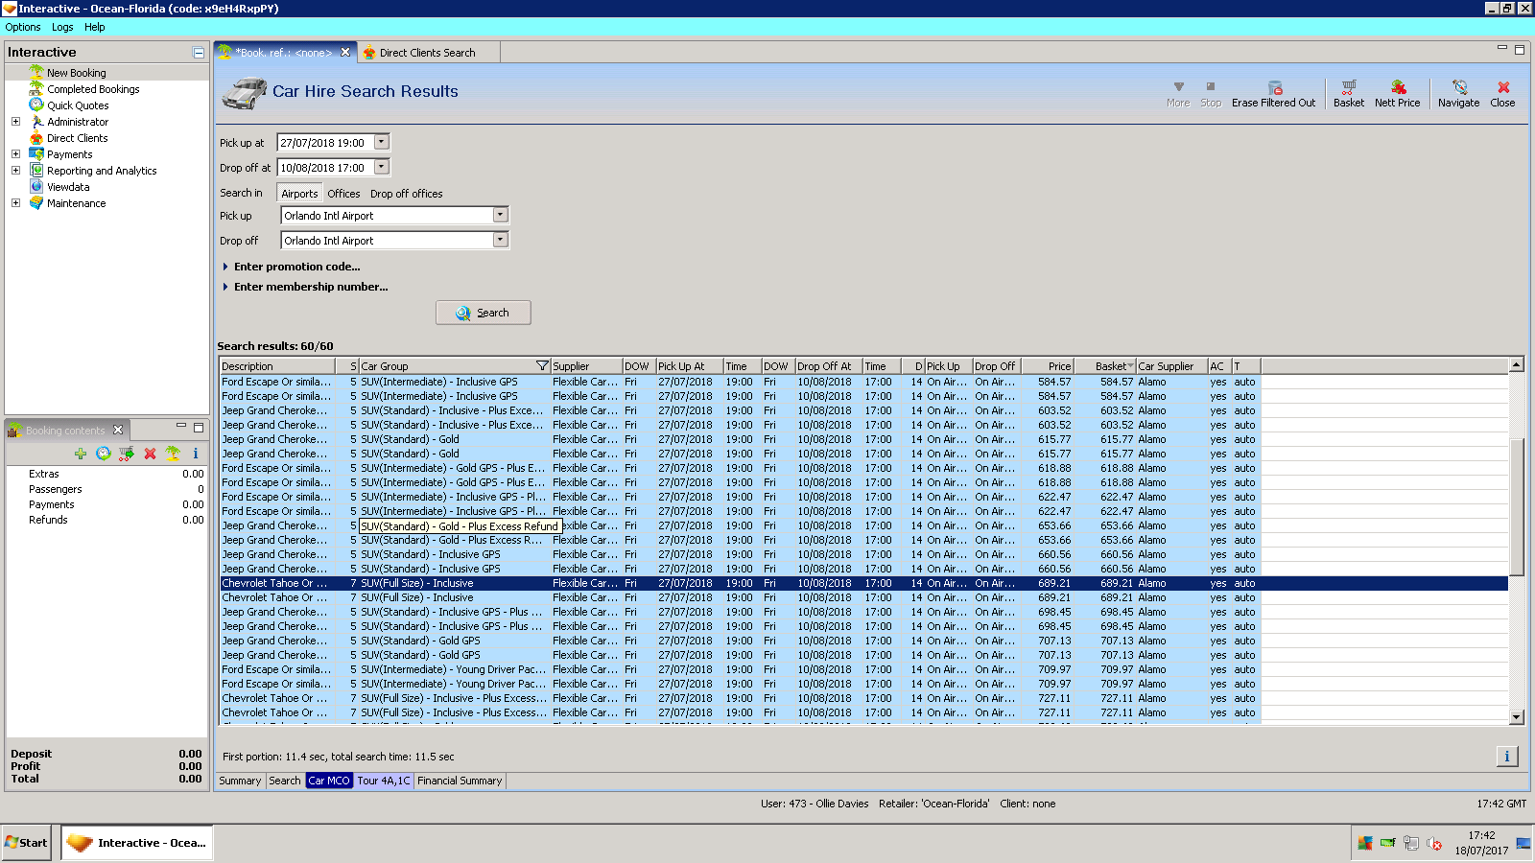This screenshot has height=863, width=1535.
Task: Expand the Enter promotion code section
Action: 296,267
